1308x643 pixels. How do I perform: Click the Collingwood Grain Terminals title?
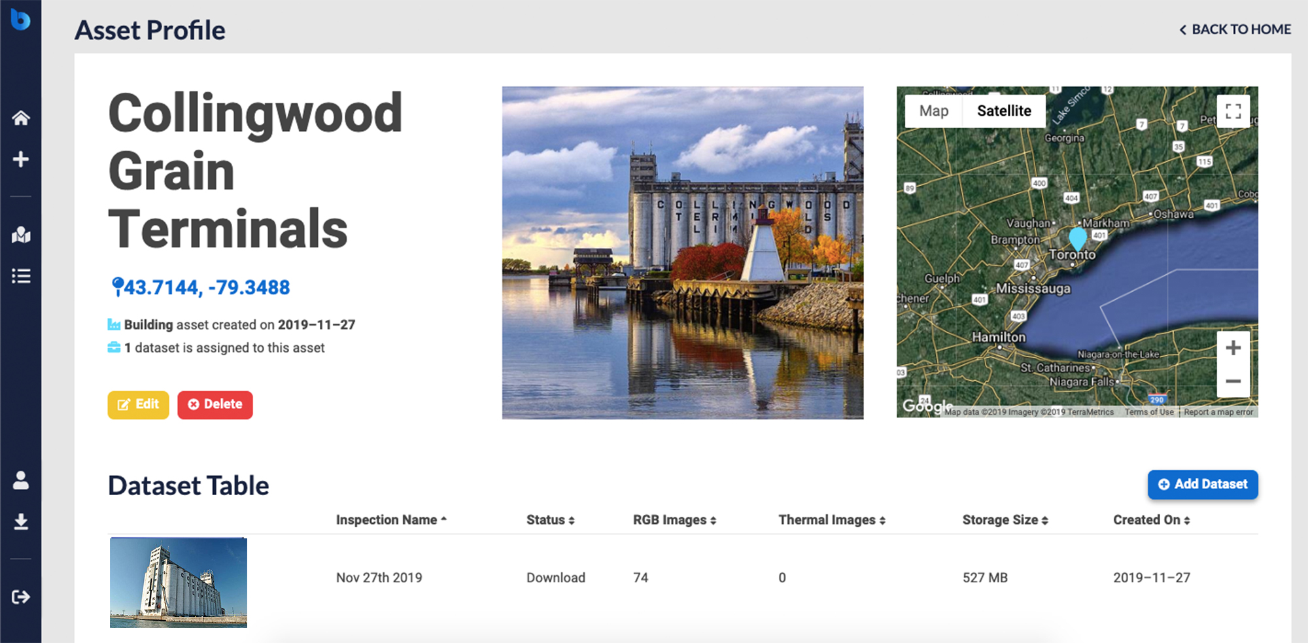[x=255, y=171]
